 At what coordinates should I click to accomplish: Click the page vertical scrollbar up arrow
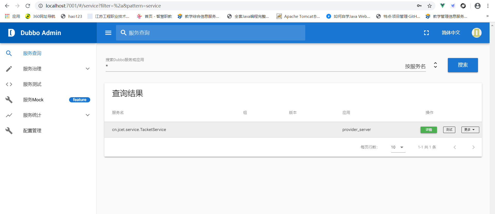click(x=492, y=26)
